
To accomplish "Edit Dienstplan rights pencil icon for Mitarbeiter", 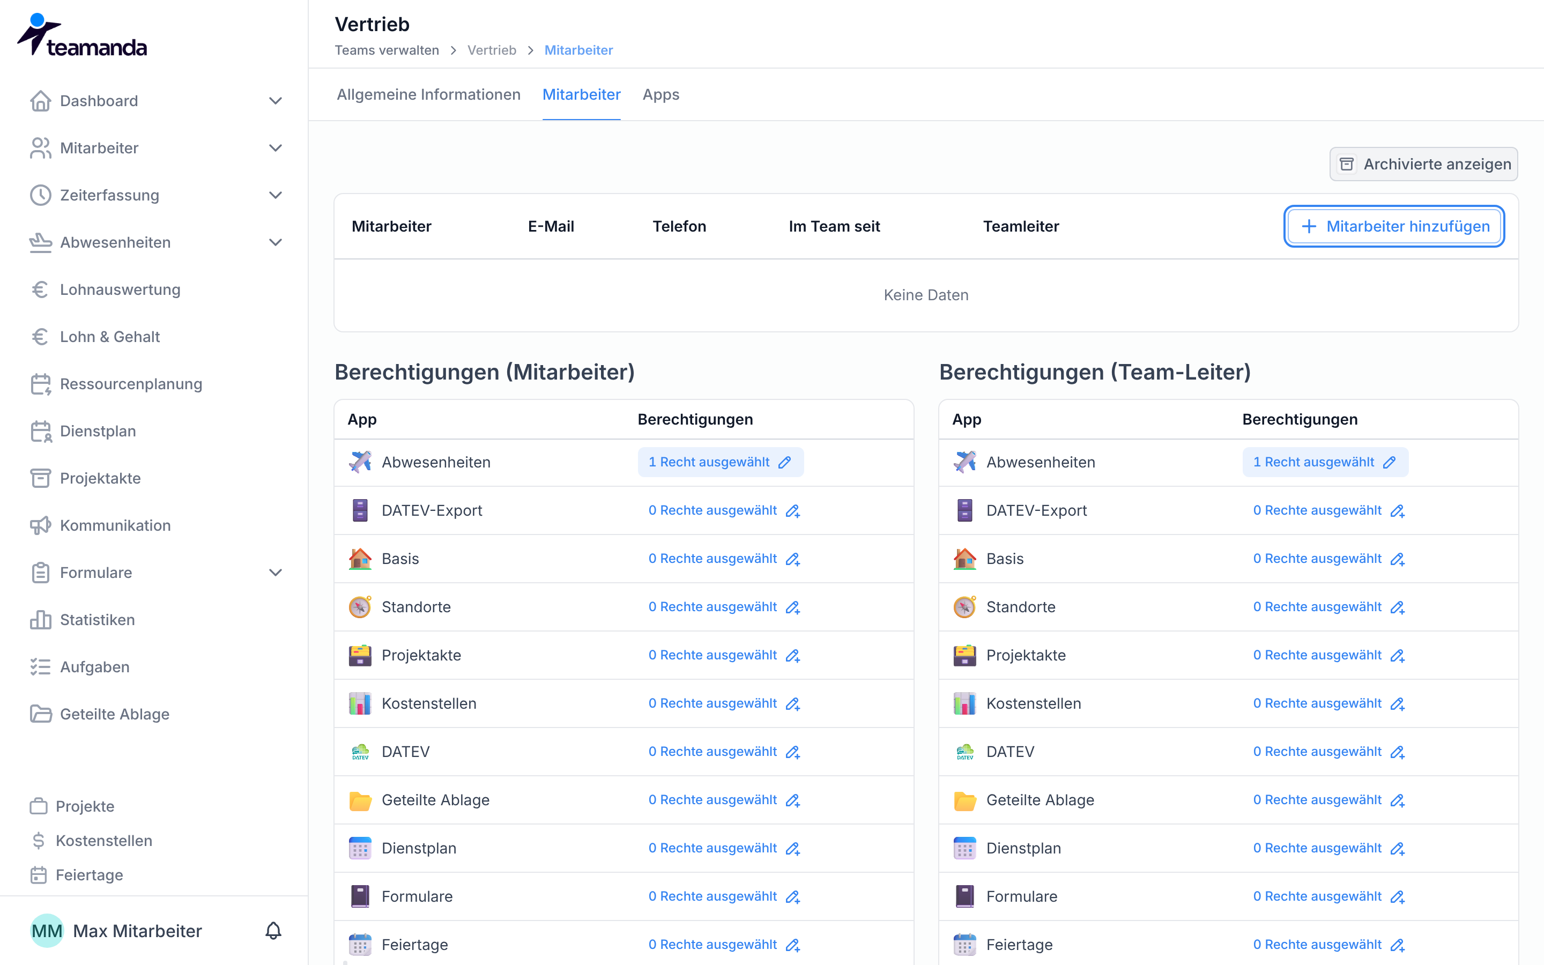I will (x=792, y=848).
